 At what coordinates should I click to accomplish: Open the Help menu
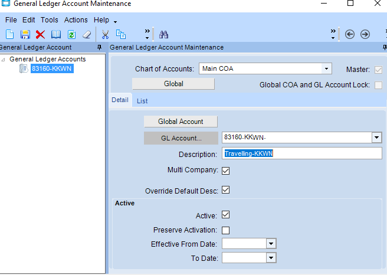101,19
